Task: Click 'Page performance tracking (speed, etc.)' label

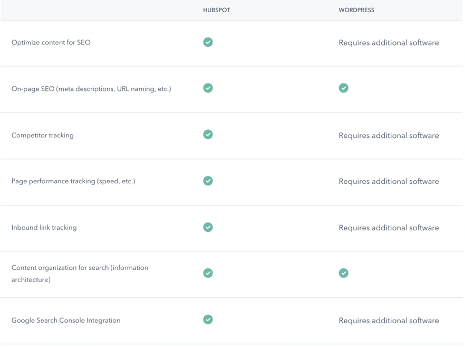Action: [x=73, y=181]
